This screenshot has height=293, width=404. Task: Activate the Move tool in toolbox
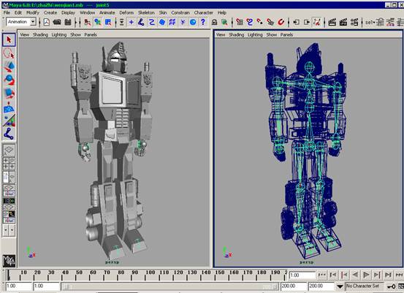pos(9,66)
